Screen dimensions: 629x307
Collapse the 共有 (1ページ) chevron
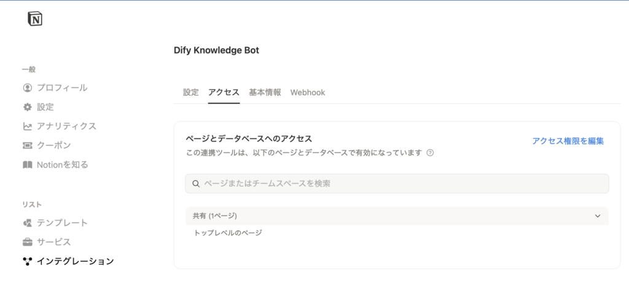coord(598,216)
